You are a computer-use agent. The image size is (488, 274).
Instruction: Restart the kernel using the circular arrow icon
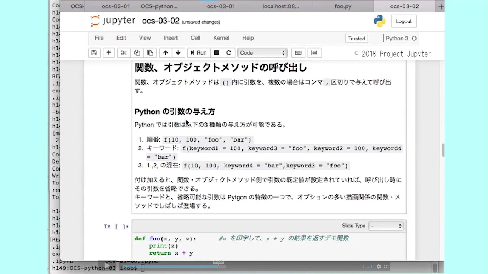[x=229, y=52]
